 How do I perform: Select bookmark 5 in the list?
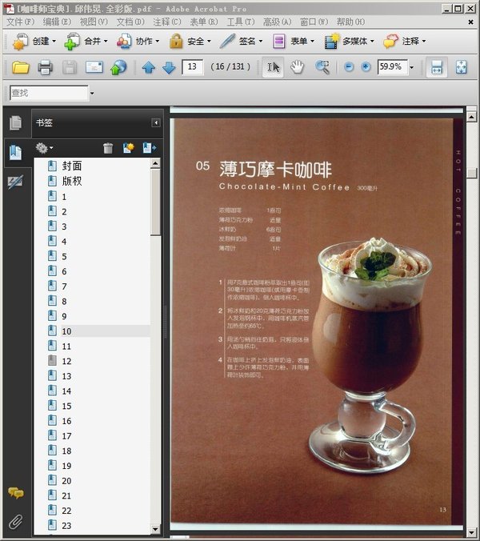pyautogui.click(x=64, y=257)
